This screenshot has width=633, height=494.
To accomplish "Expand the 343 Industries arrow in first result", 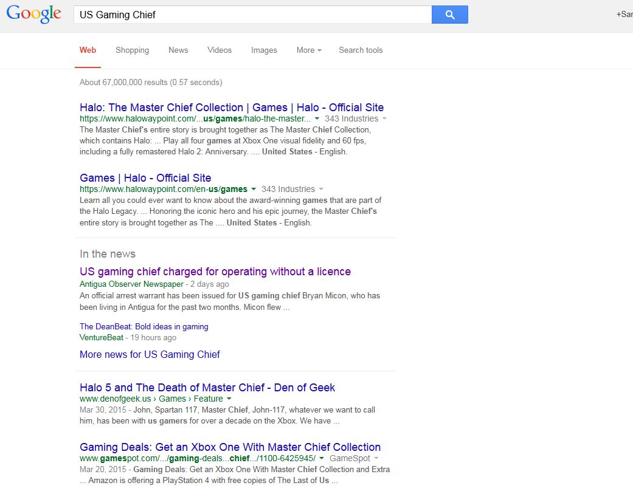I will (384, 118).
